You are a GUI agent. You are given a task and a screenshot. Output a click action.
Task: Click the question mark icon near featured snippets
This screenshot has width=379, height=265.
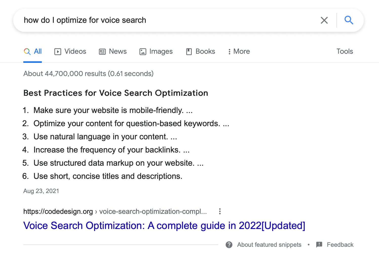click(229, 245)
